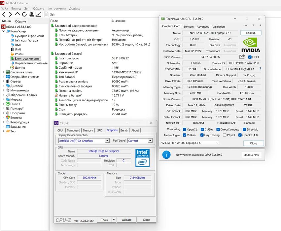Go up one level in AIDA64
281x231 pixels.
pos(17,14)
